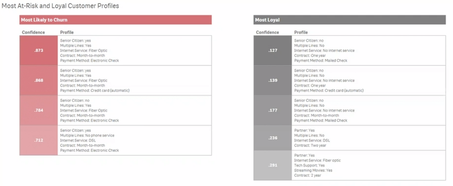Viewport: 453px width, 186px height.
Task: Click the Profile column header in loyal table
Action: click(x=301, y=32)
